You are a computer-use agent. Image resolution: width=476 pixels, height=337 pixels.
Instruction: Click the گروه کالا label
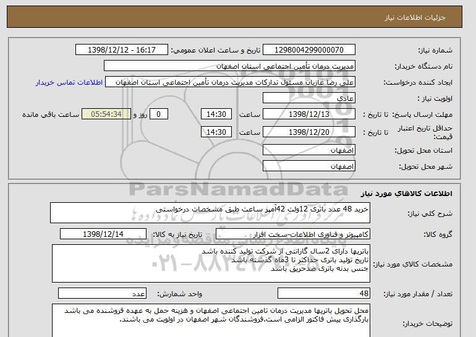[x=438, y=234]
